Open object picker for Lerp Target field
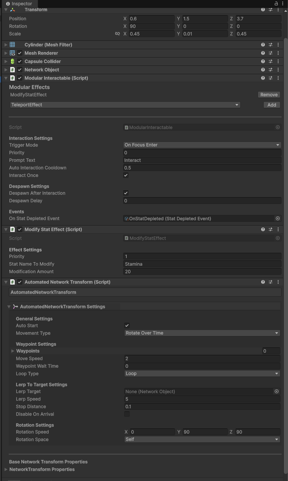Screen dimensions: 288x481 pyautogui.click(x=277, y=391)
